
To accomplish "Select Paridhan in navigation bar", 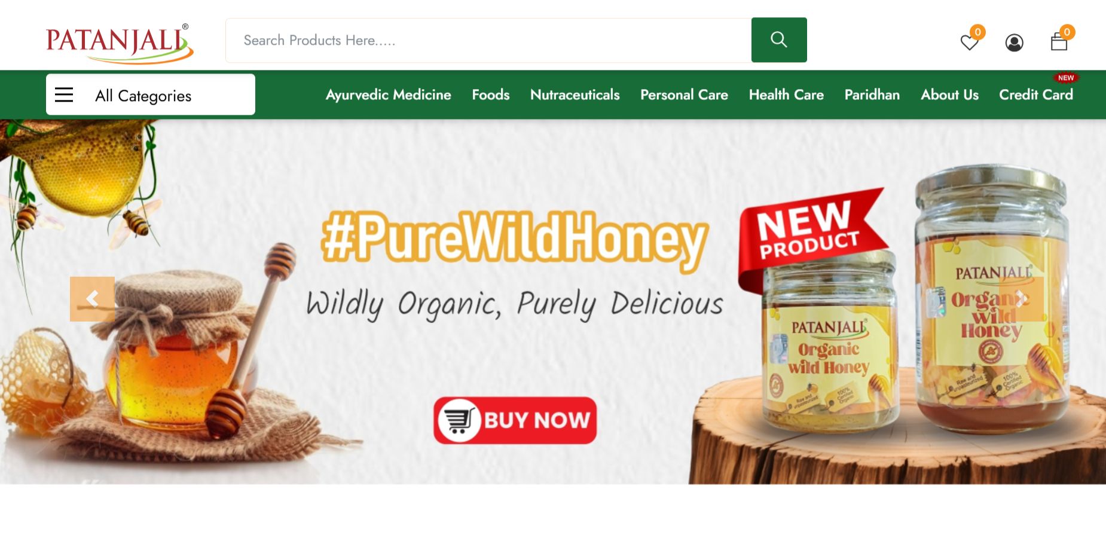I will (x=872, y=94).
